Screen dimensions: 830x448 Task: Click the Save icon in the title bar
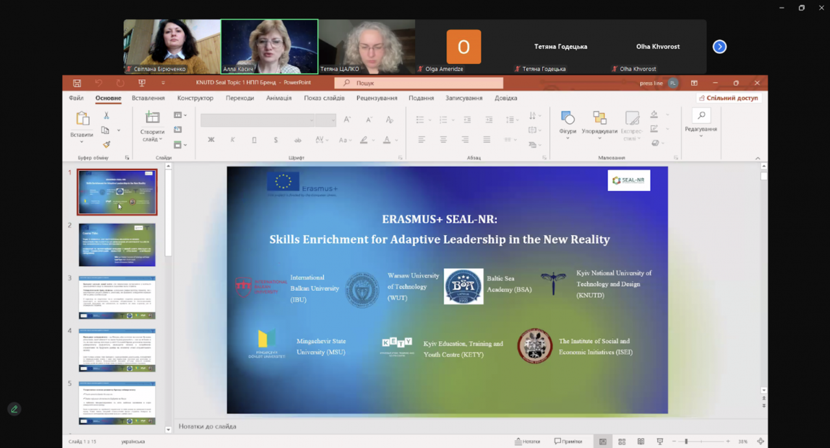point(77,83)
